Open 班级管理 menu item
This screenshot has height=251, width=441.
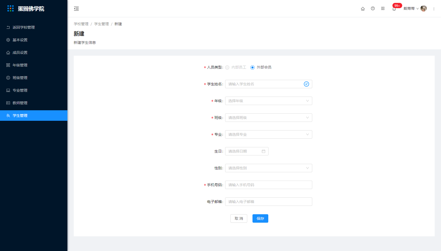point(34,78)
